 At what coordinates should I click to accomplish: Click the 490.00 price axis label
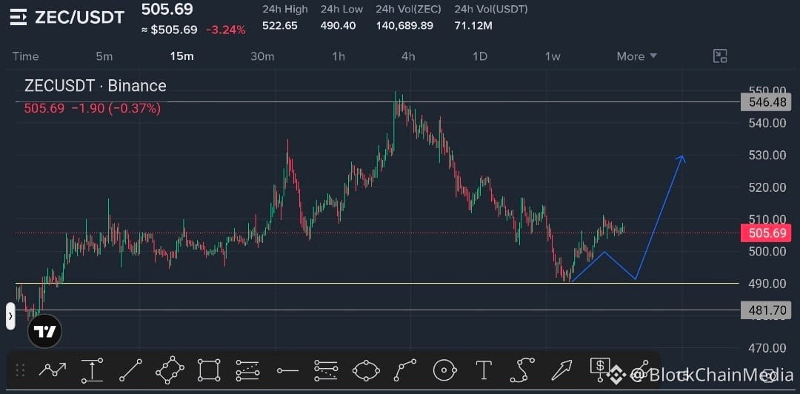767,283
